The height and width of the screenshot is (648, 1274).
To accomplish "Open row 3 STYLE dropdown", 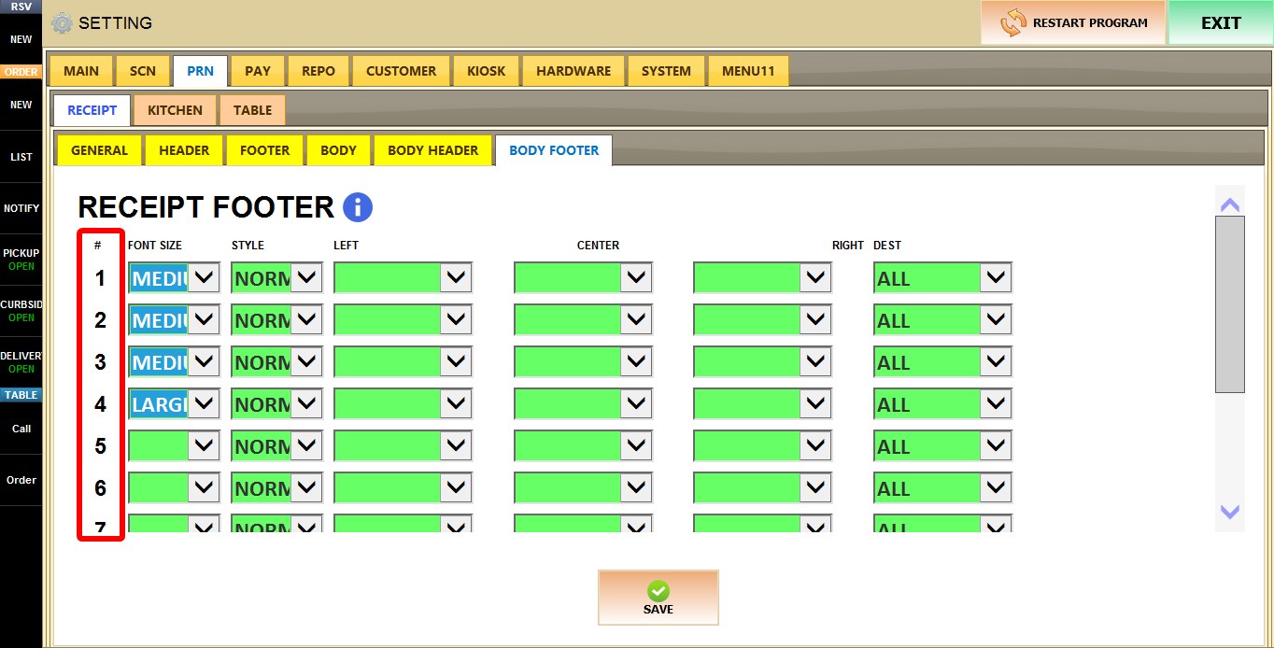I will pos(306,361).
